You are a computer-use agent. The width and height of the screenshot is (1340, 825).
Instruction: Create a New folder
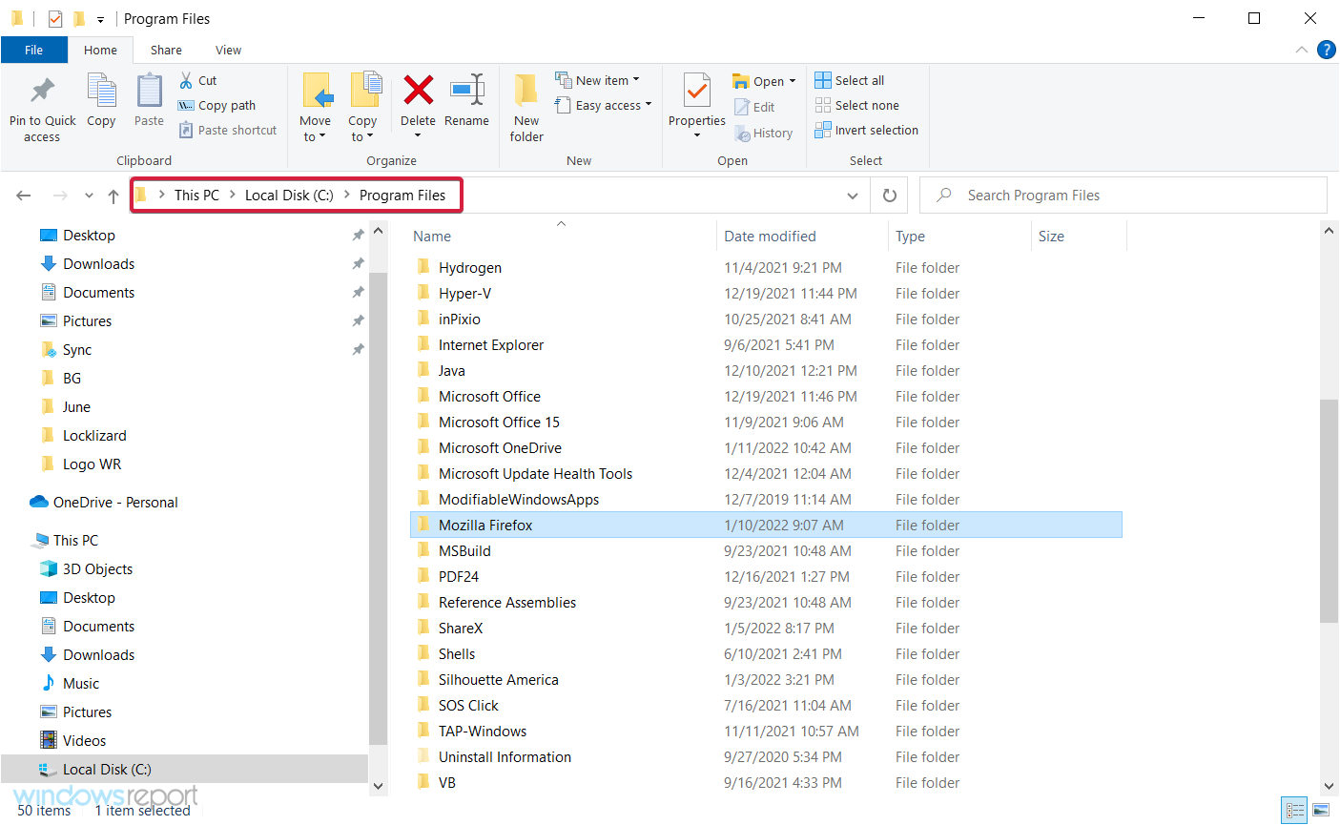pos(526,109)
